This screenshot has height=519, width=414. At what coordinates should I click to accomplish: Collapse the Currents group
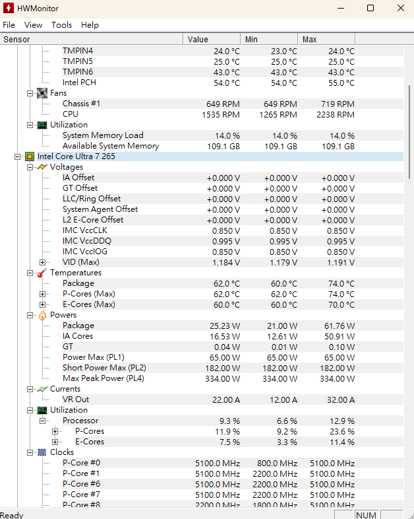tap(30, 390)
